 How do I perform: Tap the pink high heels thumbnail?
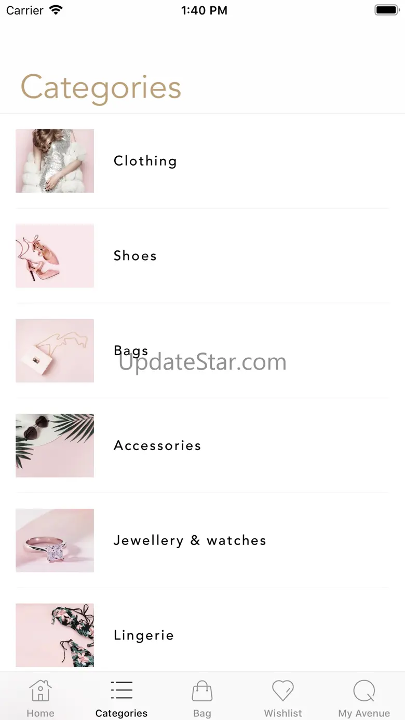point(55,256)
